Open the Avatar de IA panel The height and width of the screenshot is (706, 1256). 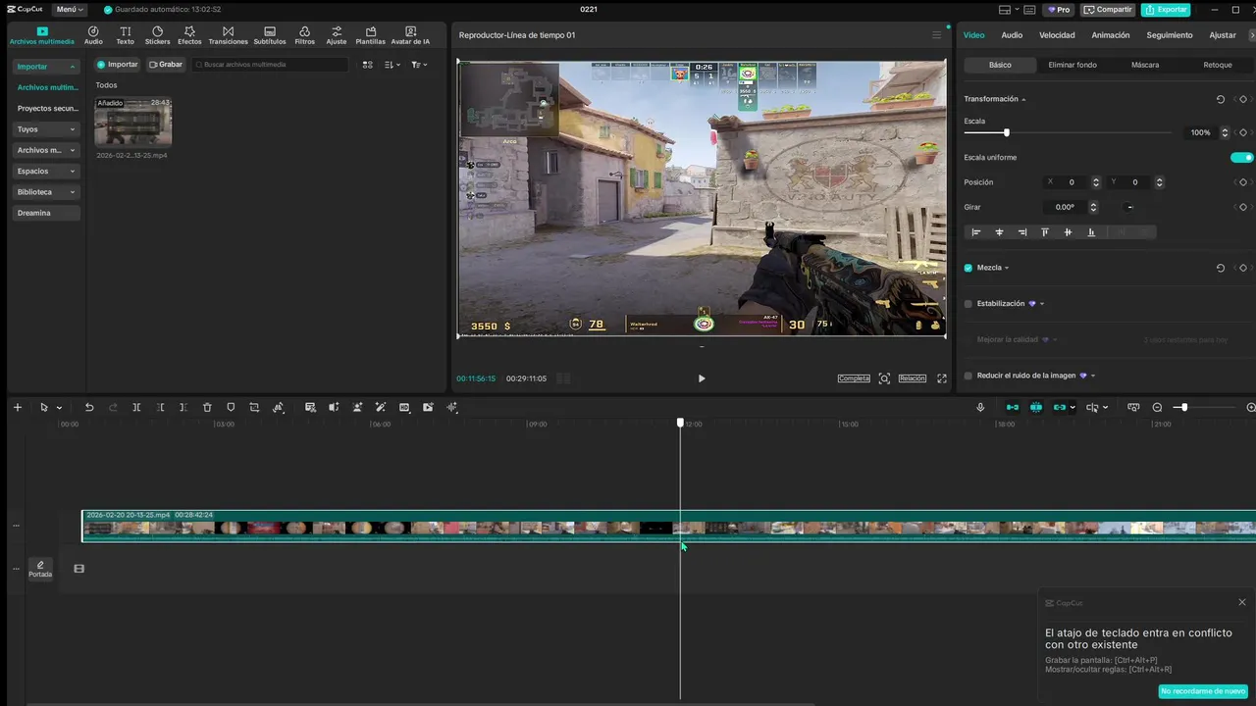(410, 35)
